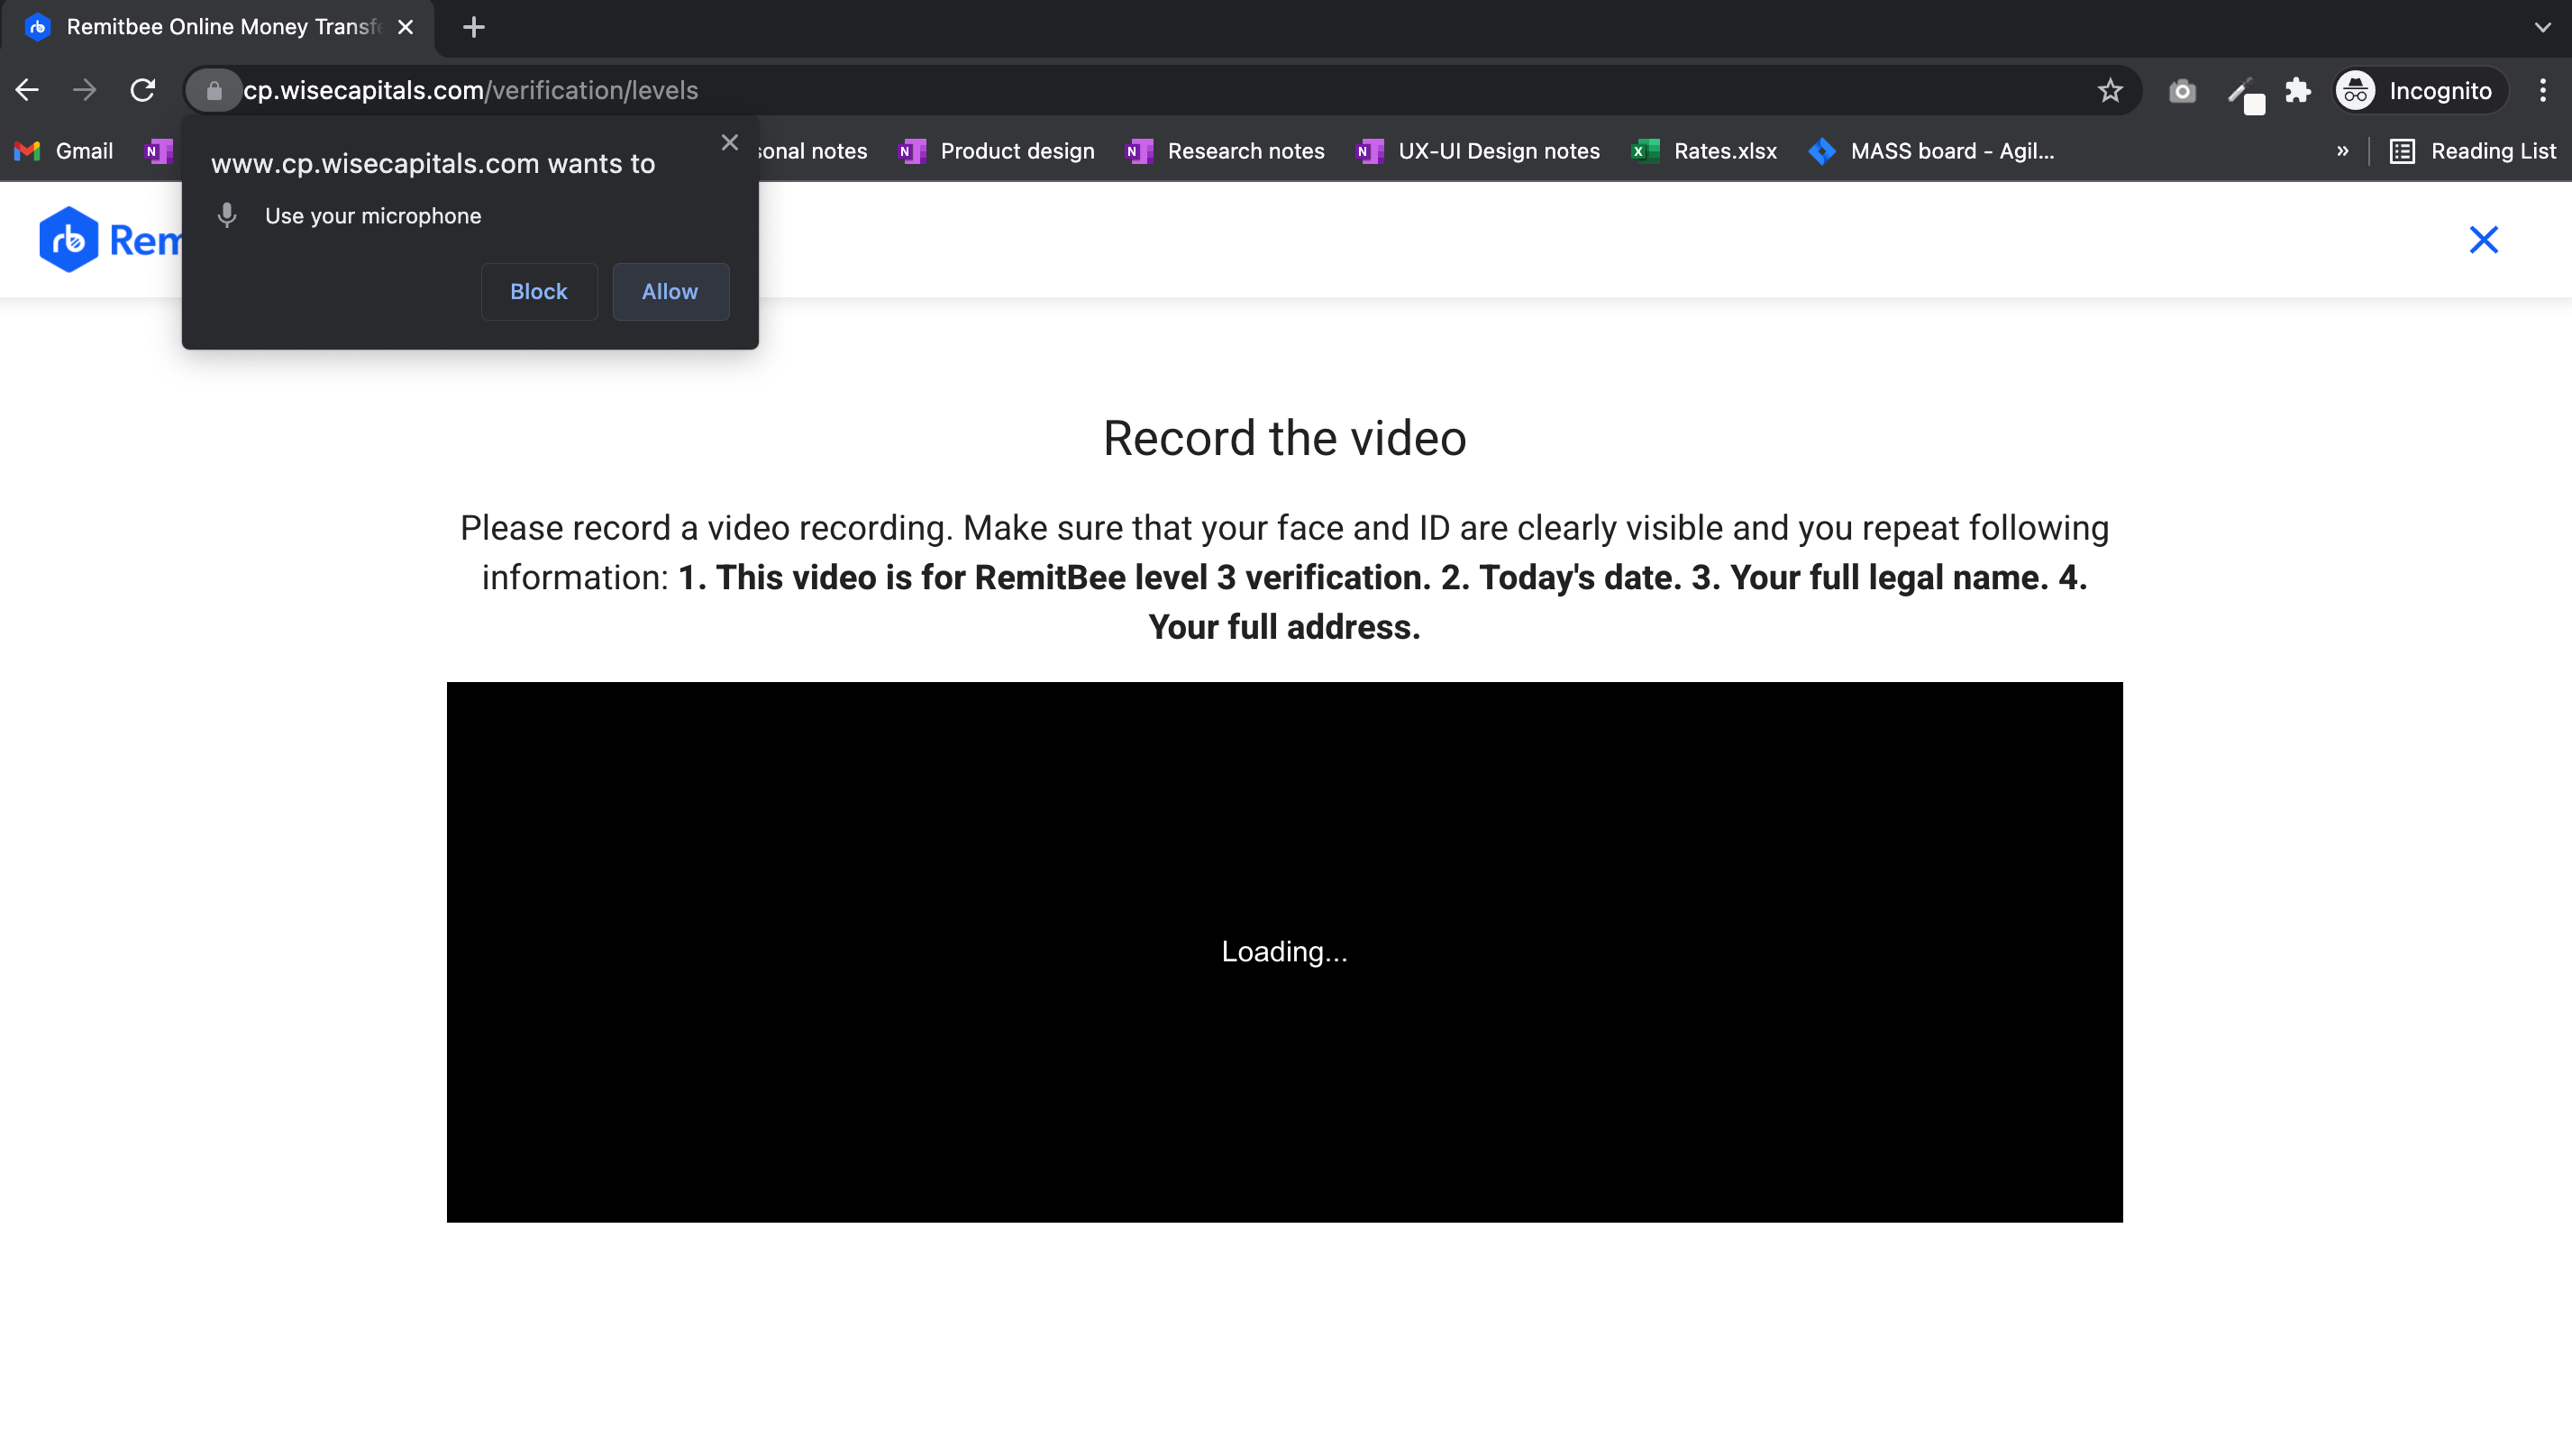Bookmark this page with star icon
This screenshot has height=1456, width=2572.
(2110, 90)
